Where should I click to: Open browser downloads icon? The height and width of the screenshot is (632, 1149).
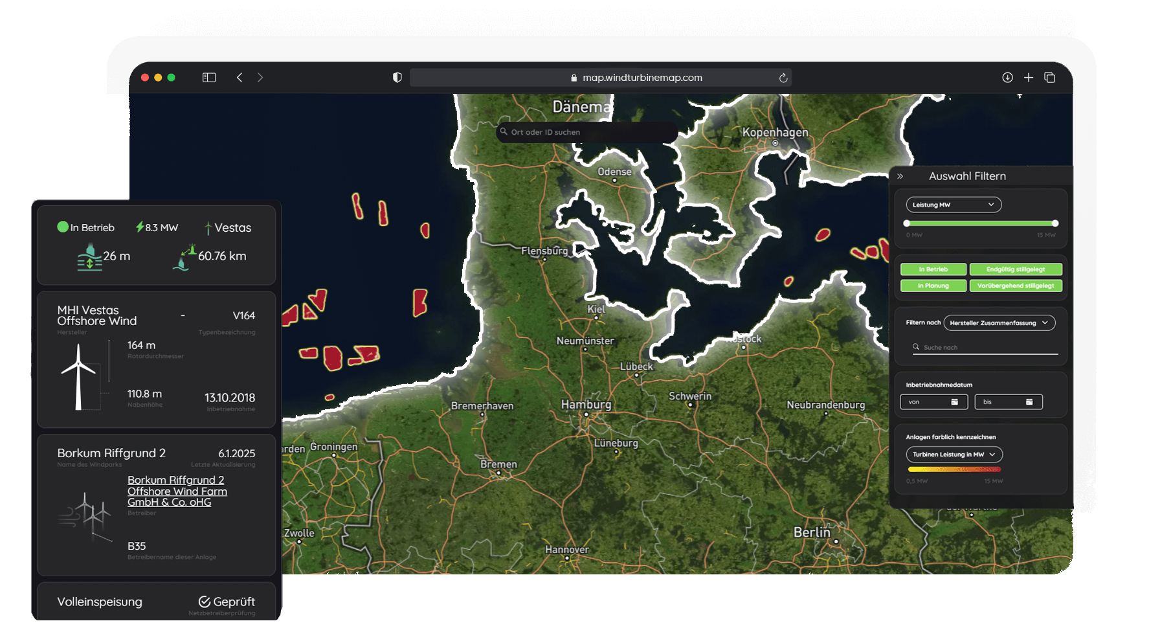(1007, 78)
